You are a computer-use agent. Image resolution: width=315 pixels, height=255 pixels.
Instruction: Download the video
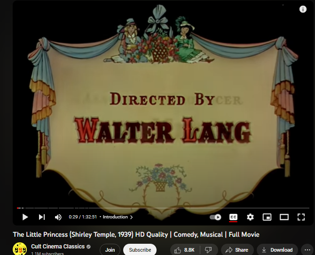pyautogui.click(x=277, y=250)
